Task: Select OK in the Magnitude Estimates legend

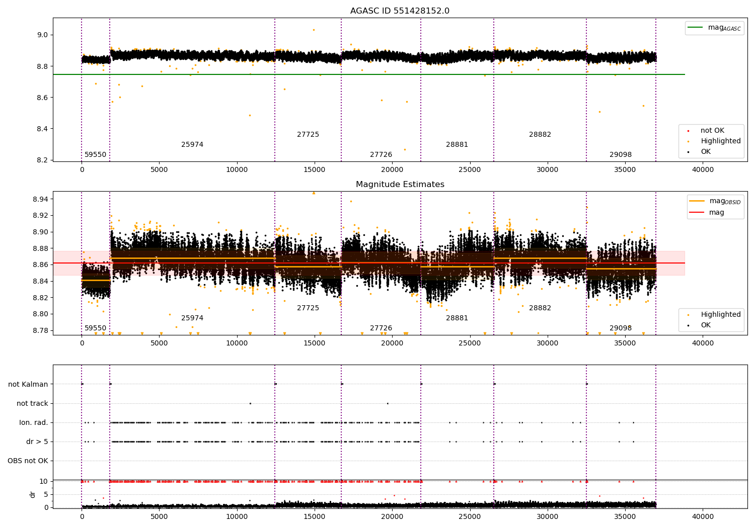Action: coord(706,325)
